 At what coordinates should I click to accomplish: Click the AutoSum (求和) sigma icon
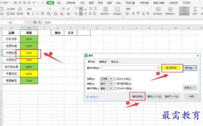pyautogui.click(x=195, y=9)
